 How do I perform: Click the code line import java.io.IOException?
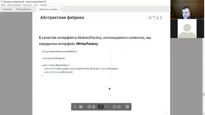(53, 58)
